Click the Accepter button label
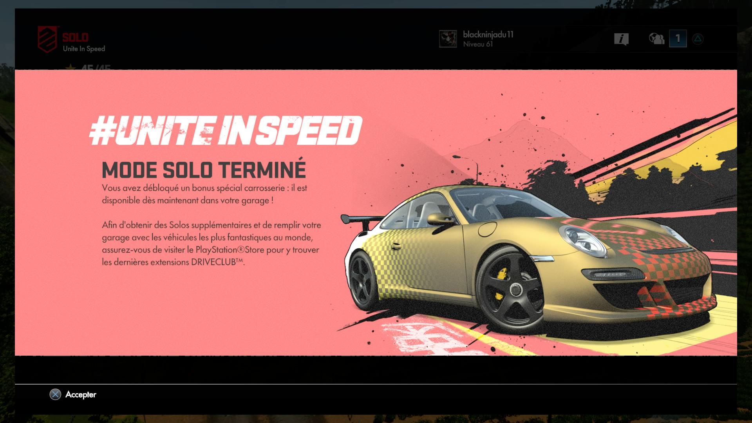 (x=81, y=394)
